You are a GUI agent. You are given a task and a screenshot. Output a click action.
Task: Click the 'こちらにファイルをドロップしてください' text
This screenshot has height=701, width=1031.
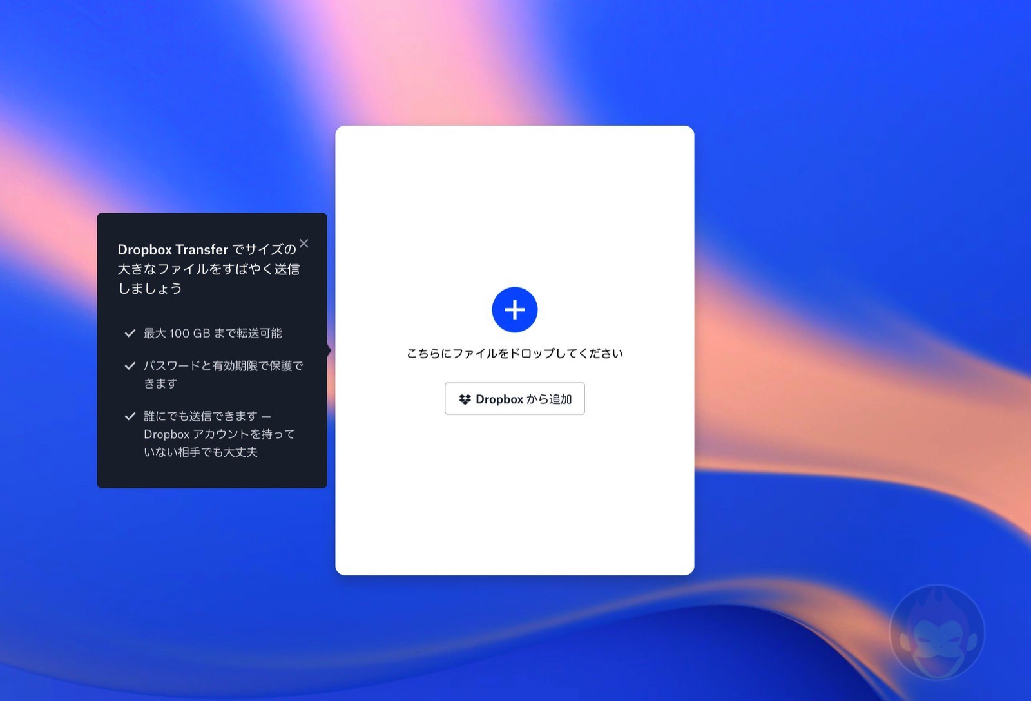514,353
